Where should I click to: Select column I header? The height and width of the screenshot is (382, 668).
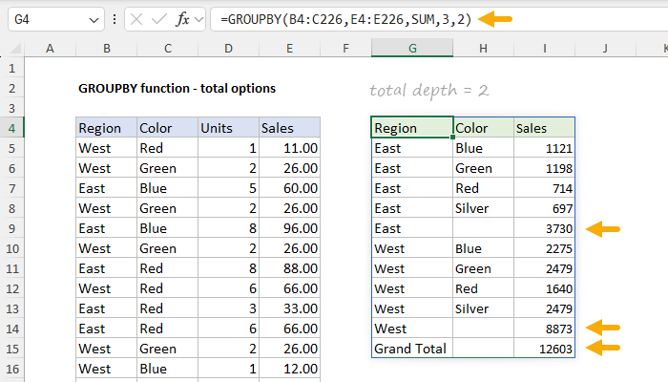543,48
